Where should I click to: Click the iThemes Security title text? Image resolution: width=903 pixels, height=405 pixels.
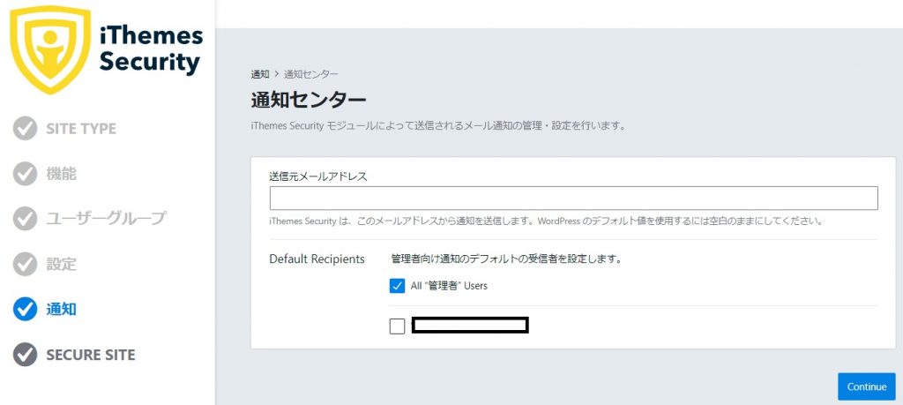click(151, 49)
